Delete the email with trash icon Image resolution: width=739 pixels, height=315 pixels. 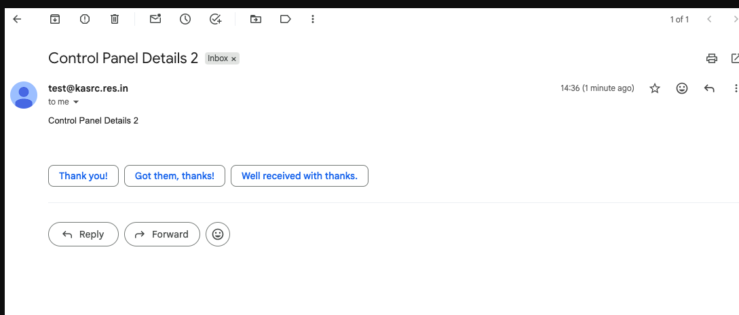115,19
